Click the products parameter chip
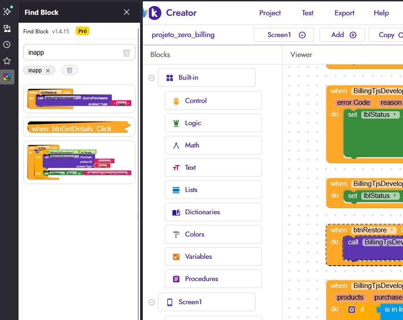 pos(350,297)
